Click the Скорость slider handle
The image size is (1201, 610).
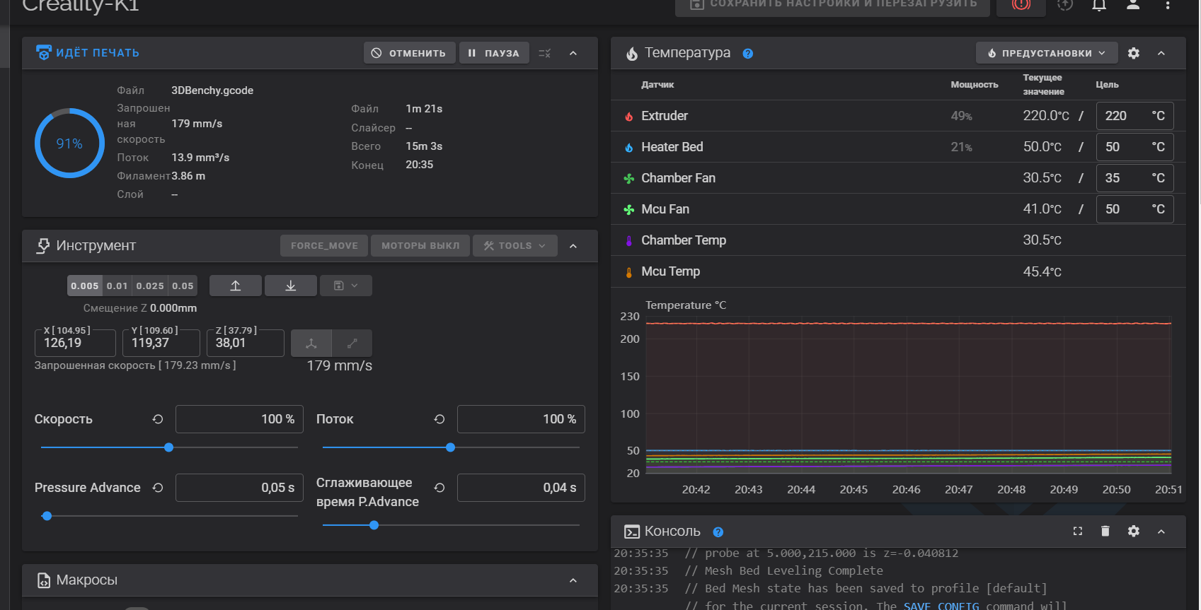168,447
